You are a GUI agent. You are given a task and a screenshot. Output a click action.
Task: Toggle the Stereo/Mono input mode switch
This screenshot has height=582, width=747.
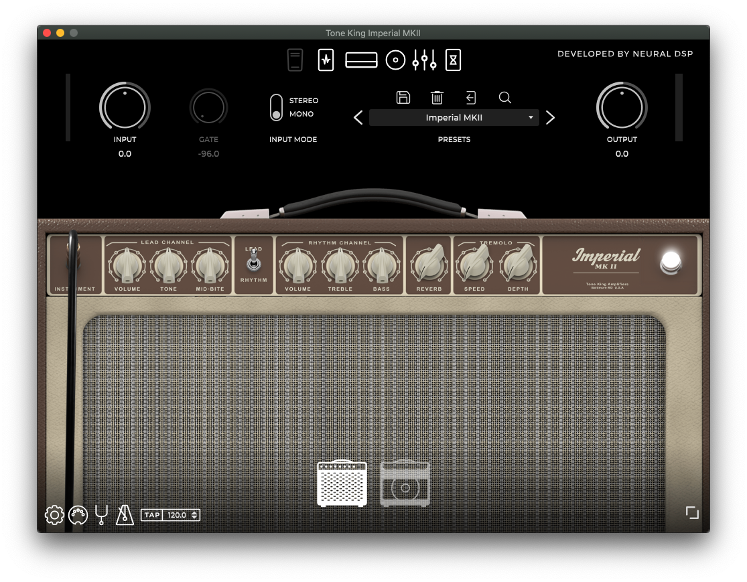click(276, 107)
